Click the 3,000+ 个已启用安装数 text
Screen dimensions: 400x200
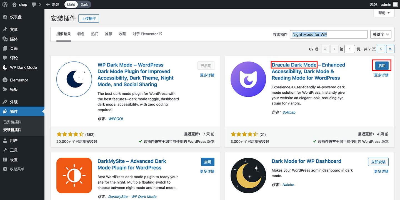[x=250, y=142]
